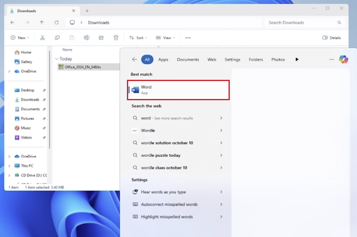
Task: Open Home in the sidebar
Action: click(x=23, y=52)
